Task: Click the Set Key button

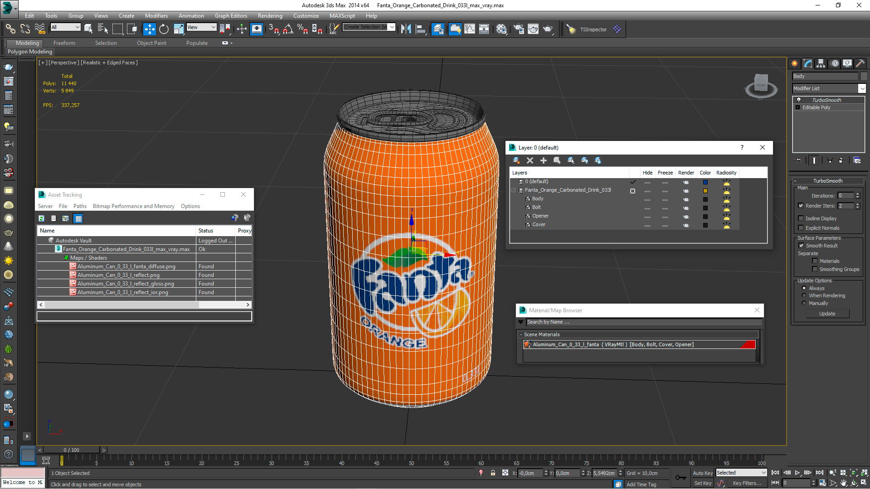Action: (702, 483)
